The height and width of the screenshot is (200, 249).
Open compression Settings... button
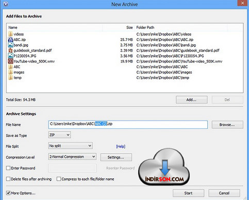[x=116, y=157]
